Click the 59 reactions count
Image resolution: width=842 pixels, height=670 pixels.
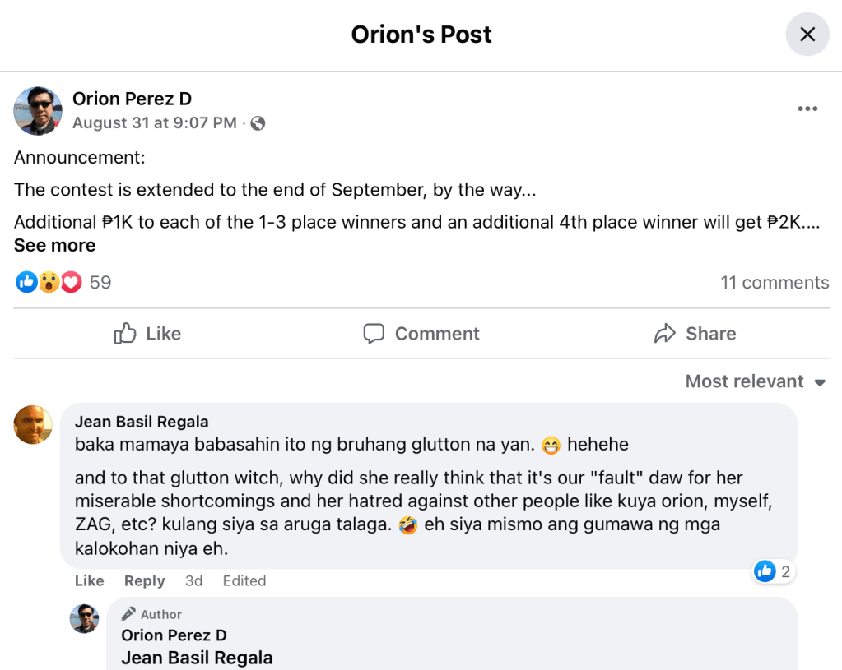click(x=100, y=283)
